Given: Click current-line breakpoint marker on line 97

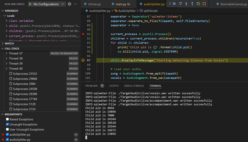Looking at the screenshot, I should [x=83, y=60].
